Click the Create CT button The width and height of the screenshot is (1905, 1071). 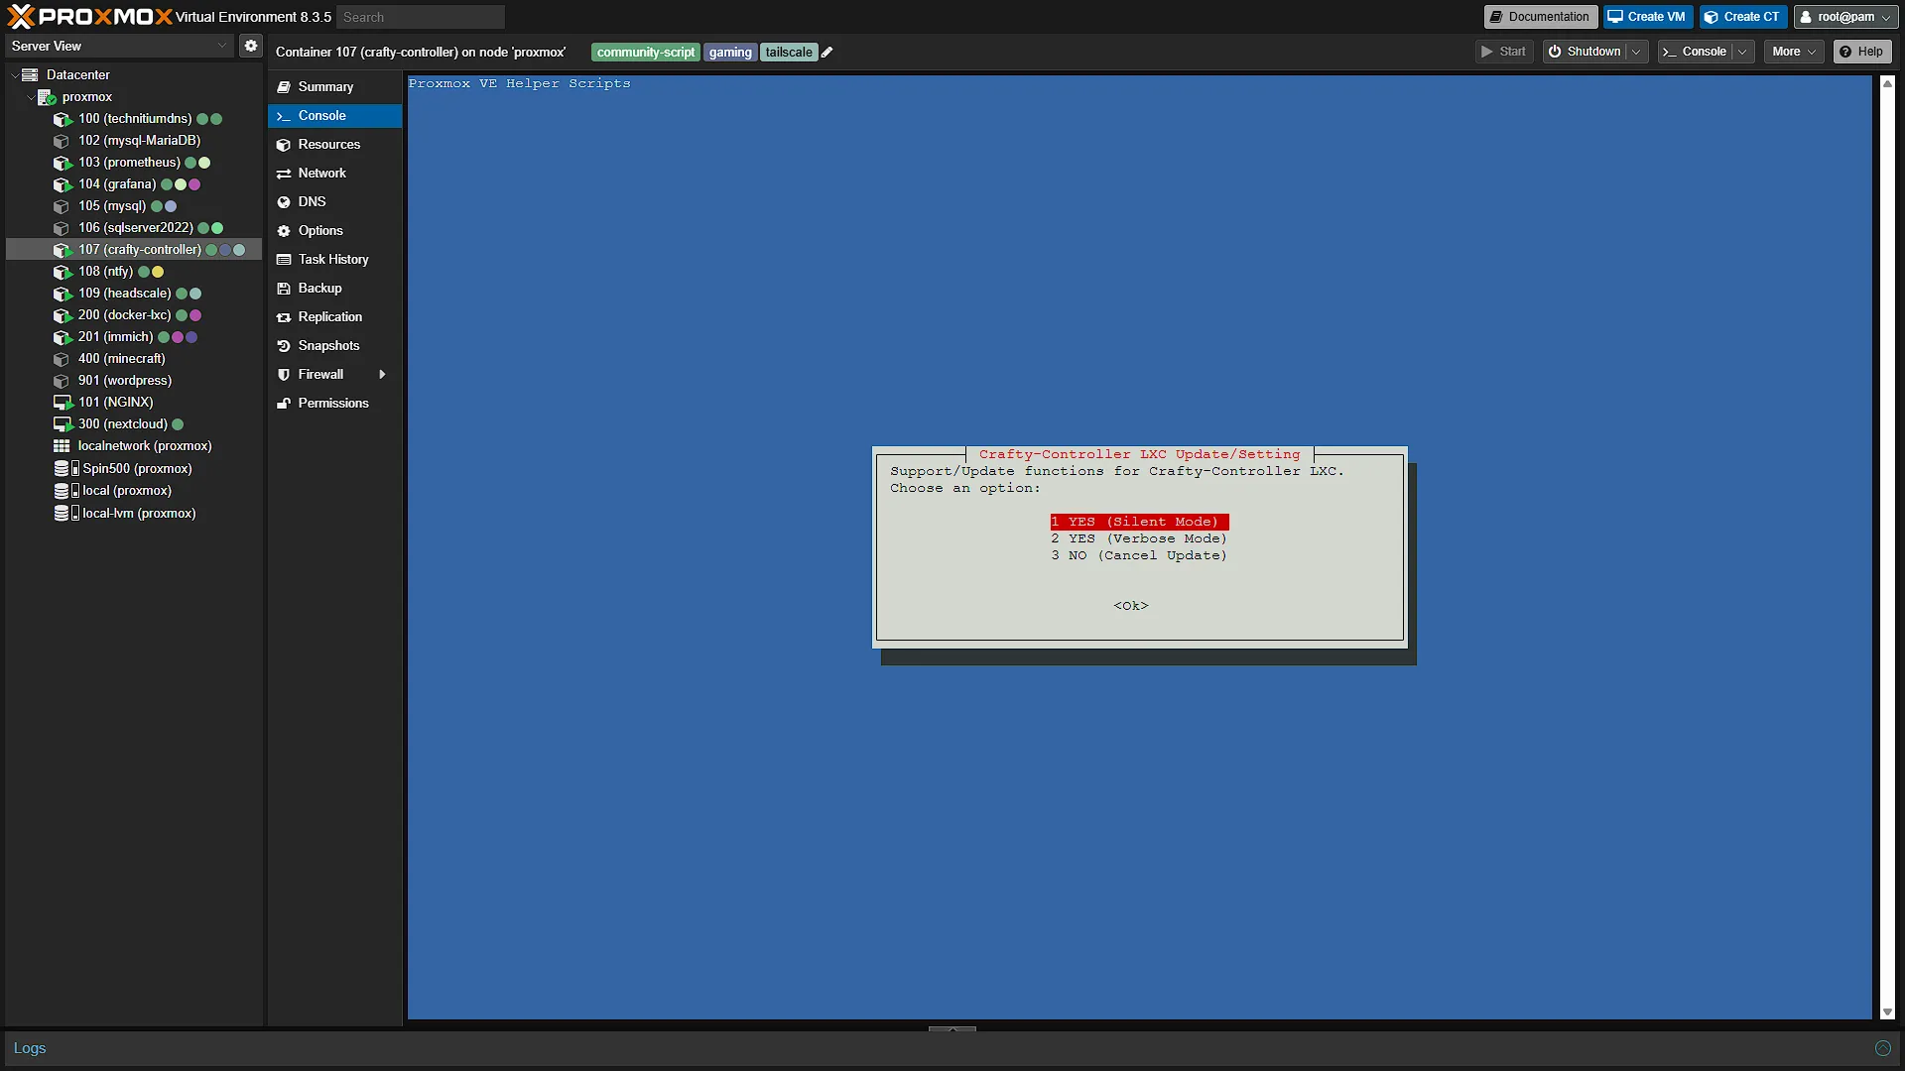[x=1742, y=17]
